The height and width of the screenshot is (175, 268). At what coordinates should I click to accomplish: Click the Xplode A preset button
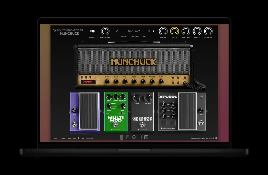click(164, 123)
